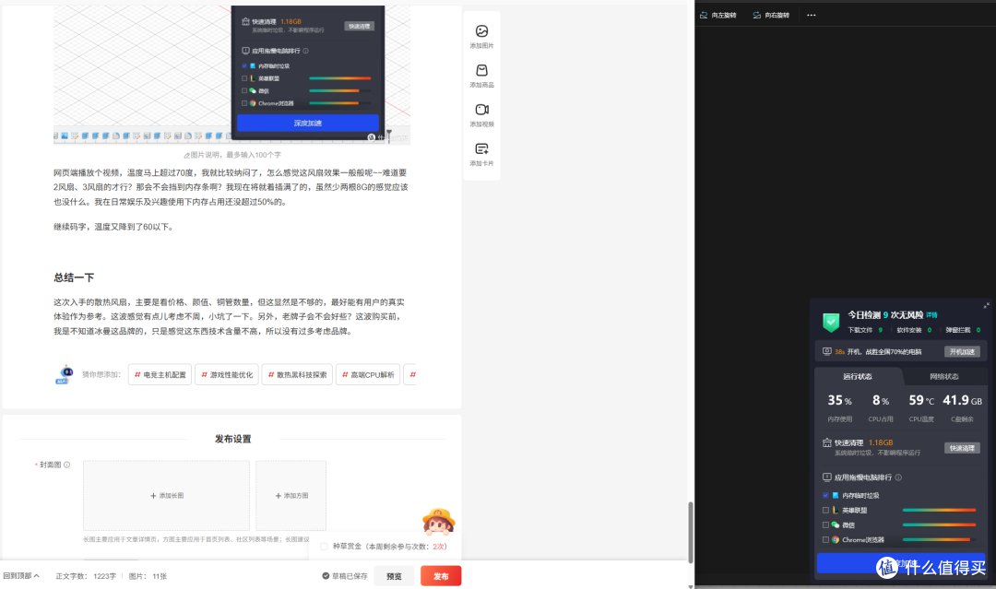This screenshot has height=589, width=996.
Task: Click the 添加图片 (add image) sidebar icon
Action: [x=481, y=31]
